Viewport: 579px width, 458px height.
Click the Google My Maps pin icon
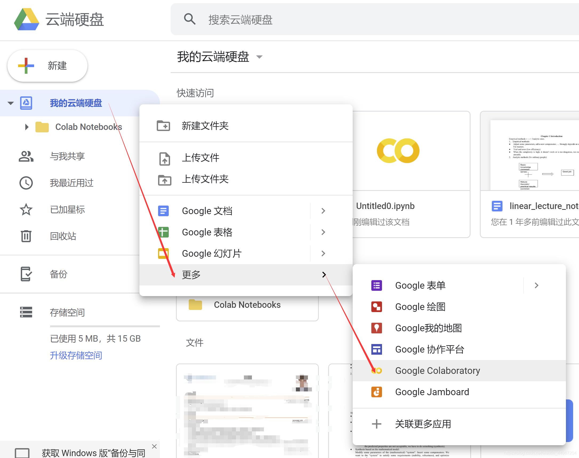pyautogui.click(x=377, y=328)
